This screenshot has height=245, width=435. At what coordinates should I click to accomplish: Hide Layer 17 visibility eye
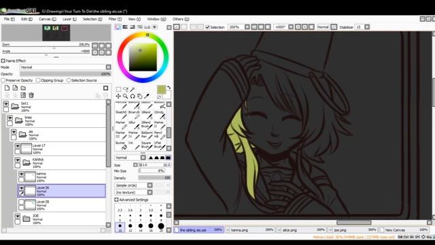click(18, 146)
